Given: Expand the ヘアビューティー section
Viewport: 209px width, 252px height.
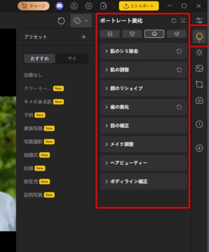Looking at the screenshot, I should point(144,163).
